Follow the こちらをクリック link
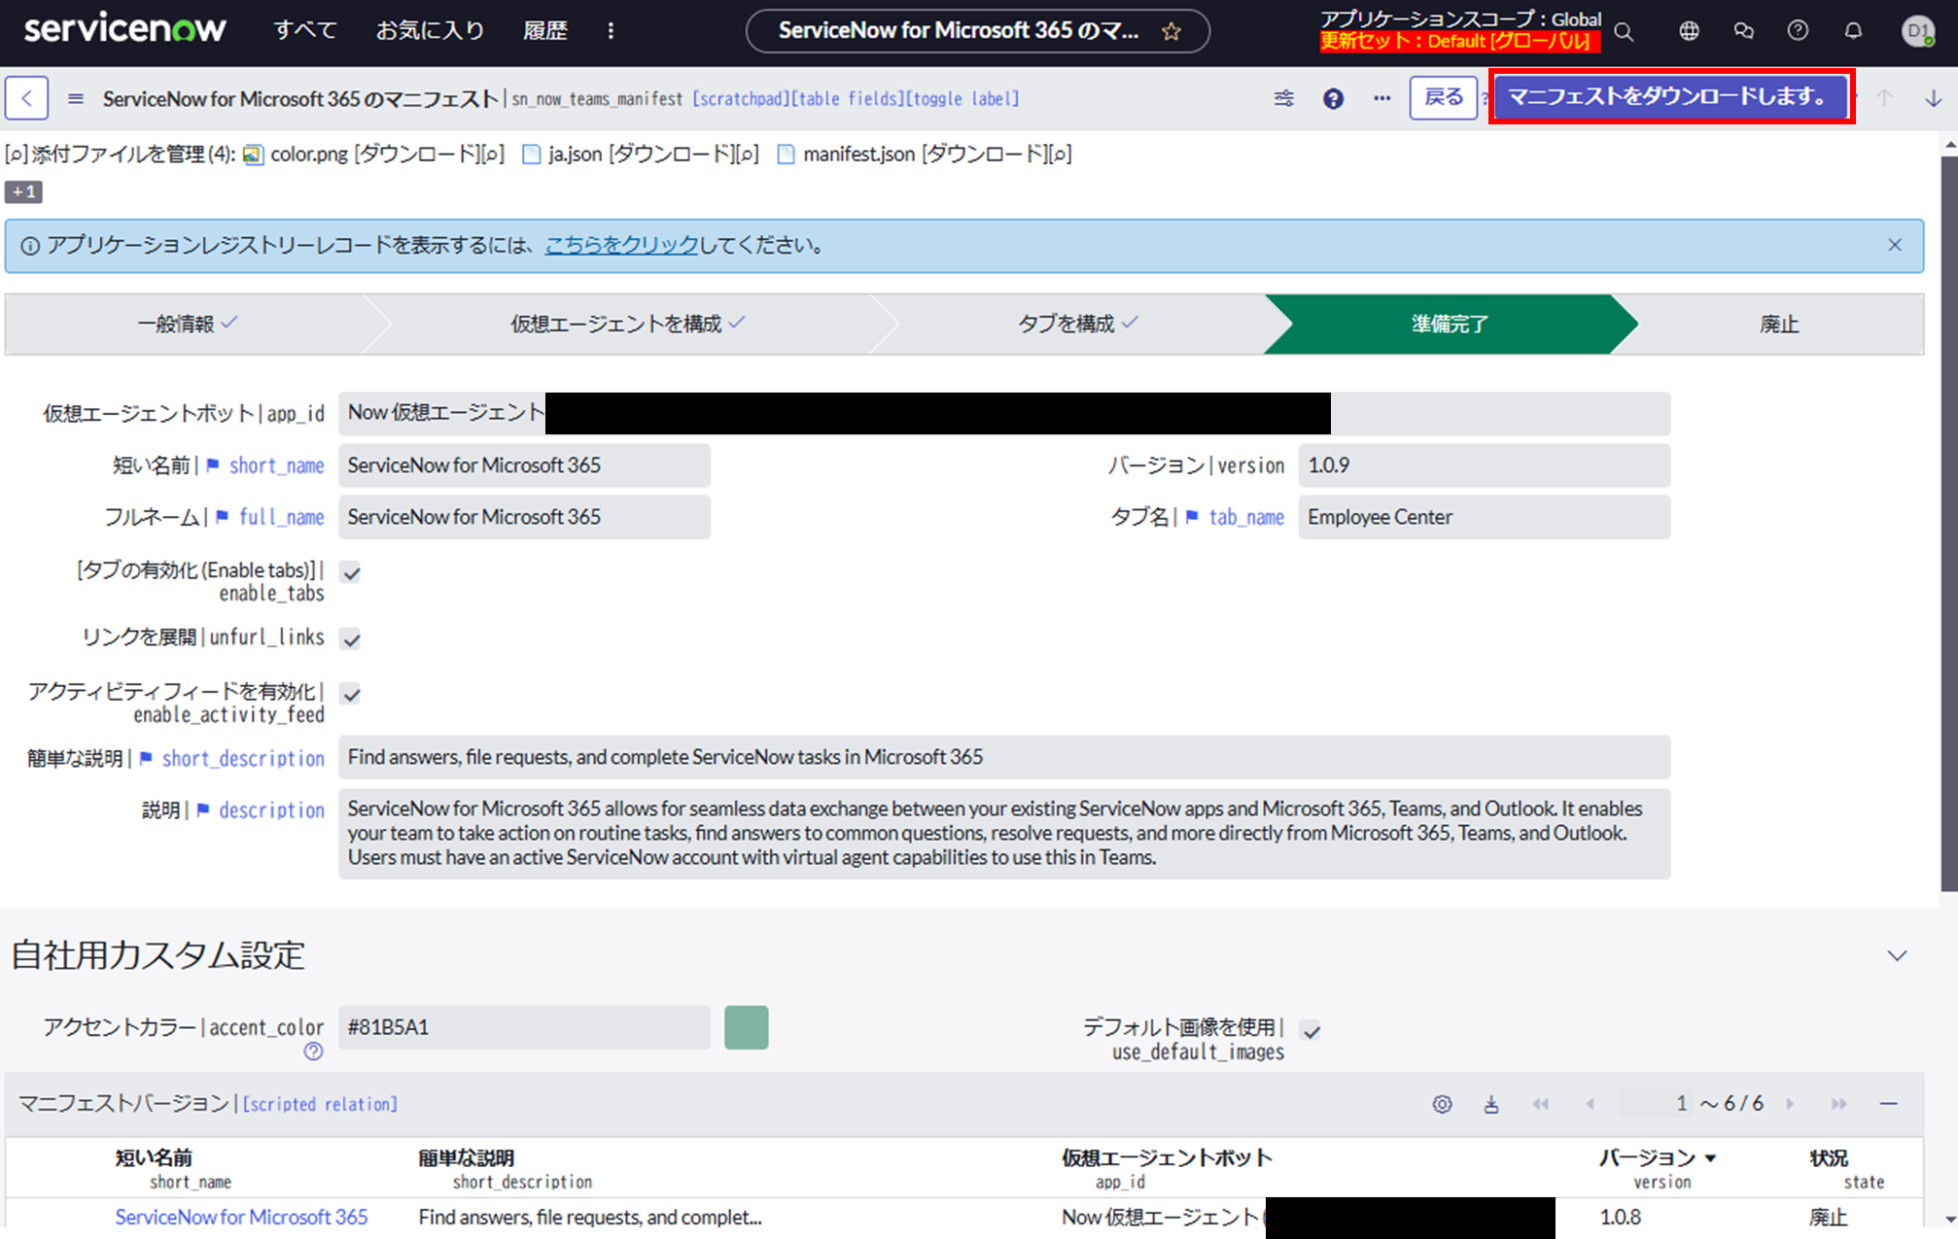This screenshot has width=1958, height=1239. [621, 246]
